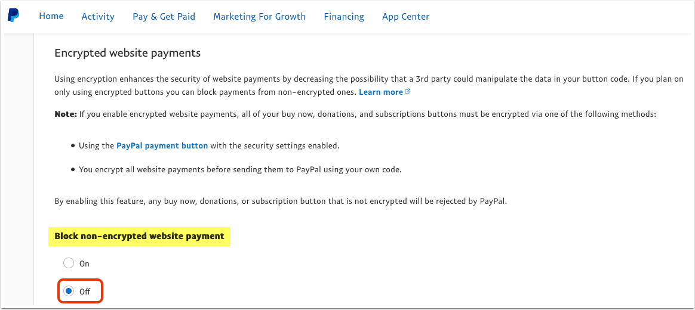Go to the Home menu item
Screen dimensions: 695x310
coord(51,16)
